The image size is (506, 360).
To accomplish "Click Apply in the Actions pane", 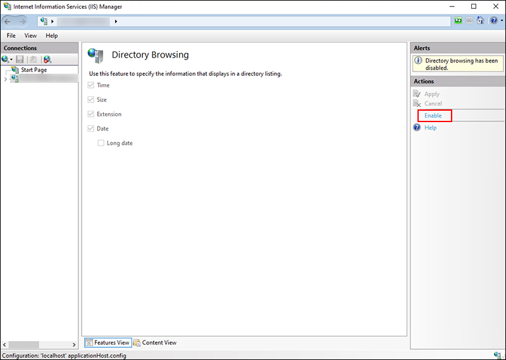I will tap(432, 94).
